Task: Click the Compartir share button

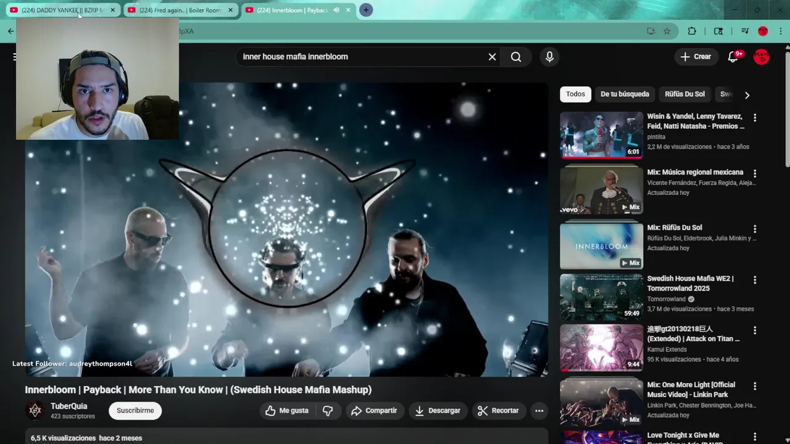Action: pyautogui.click(x=374, y=411)
